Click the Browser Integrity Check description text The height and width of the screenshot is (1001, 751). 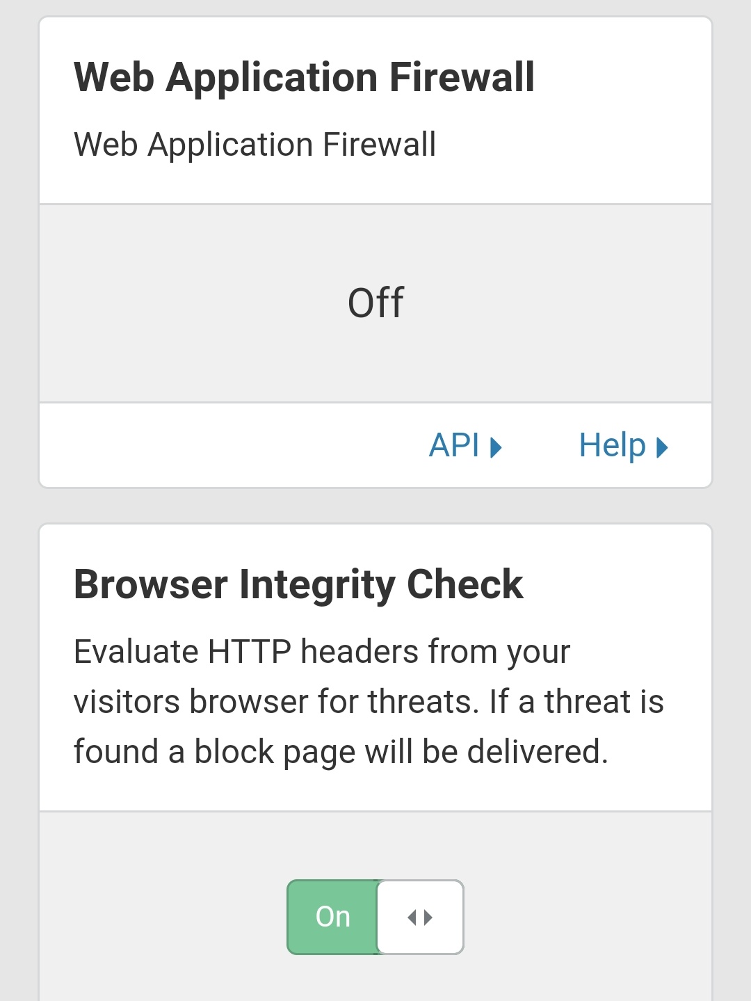[x=369, y=700]
